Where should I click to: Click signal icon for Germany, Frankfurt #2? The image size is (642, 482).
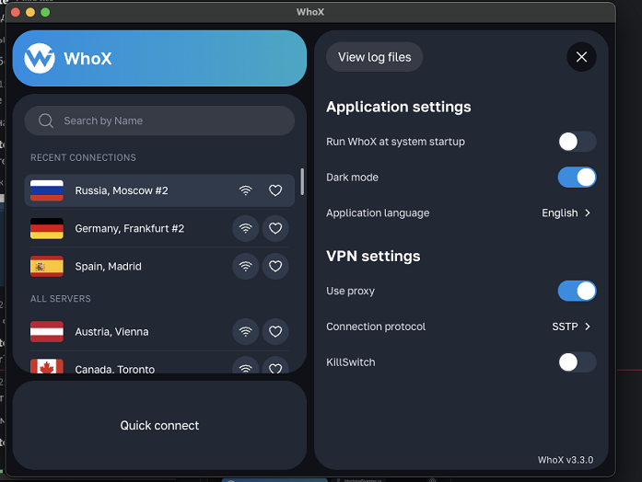point(246,228)
